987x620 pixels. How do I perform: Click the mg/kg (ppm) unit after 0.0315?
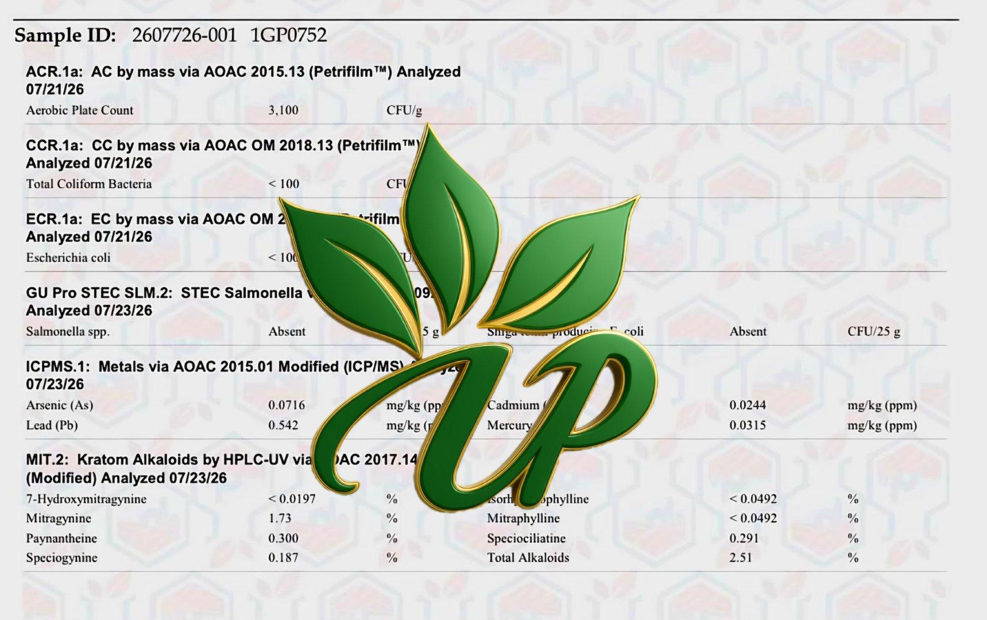pyautogui.click(x=882, y=425)
